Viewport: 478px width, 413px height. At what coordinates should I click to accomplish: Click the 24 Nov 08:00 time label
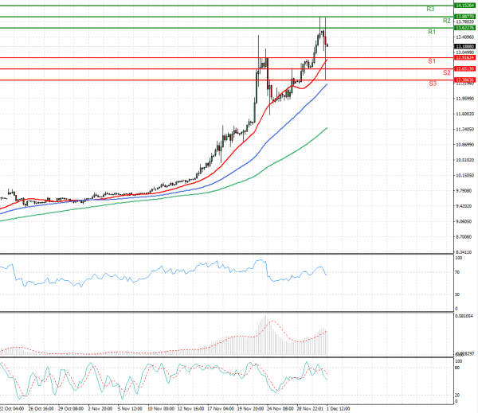click(x=280, y=409)
